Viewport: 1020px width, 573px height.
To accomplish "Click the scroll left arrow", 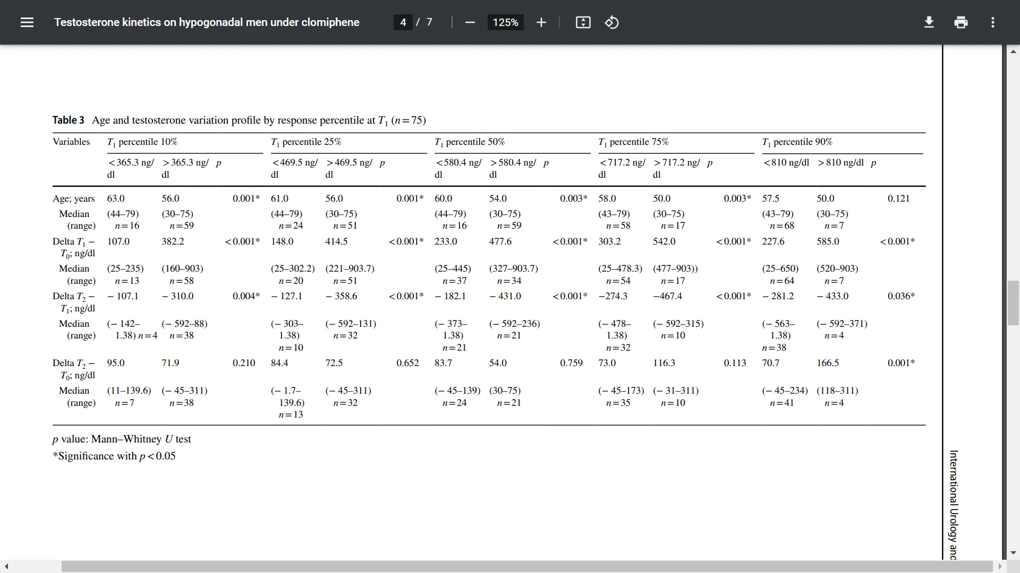I will point(6,567).
